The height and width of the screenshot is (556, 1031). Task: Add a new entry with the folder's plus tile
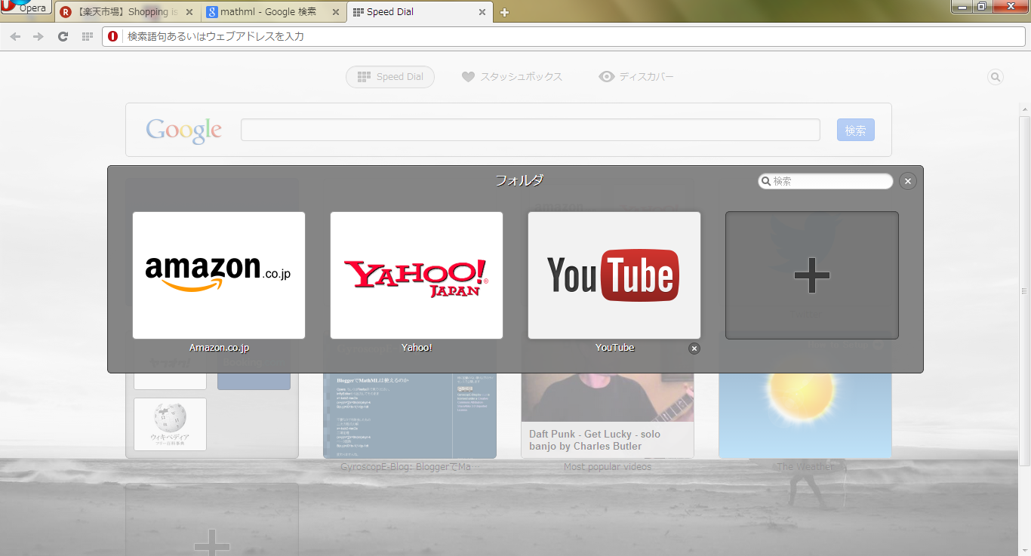coord(812,275)
